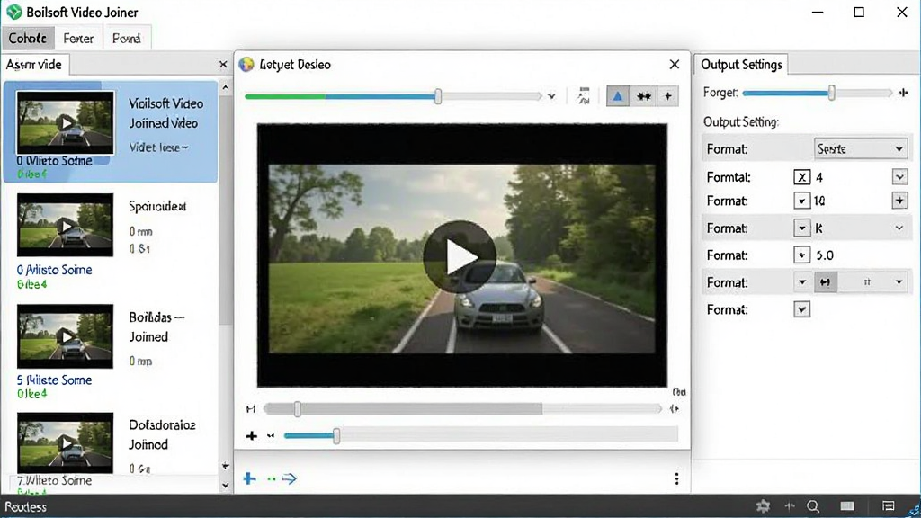Click the scroll-up arrow of the video list
This screenshot has width=921, height=518.
226,87
